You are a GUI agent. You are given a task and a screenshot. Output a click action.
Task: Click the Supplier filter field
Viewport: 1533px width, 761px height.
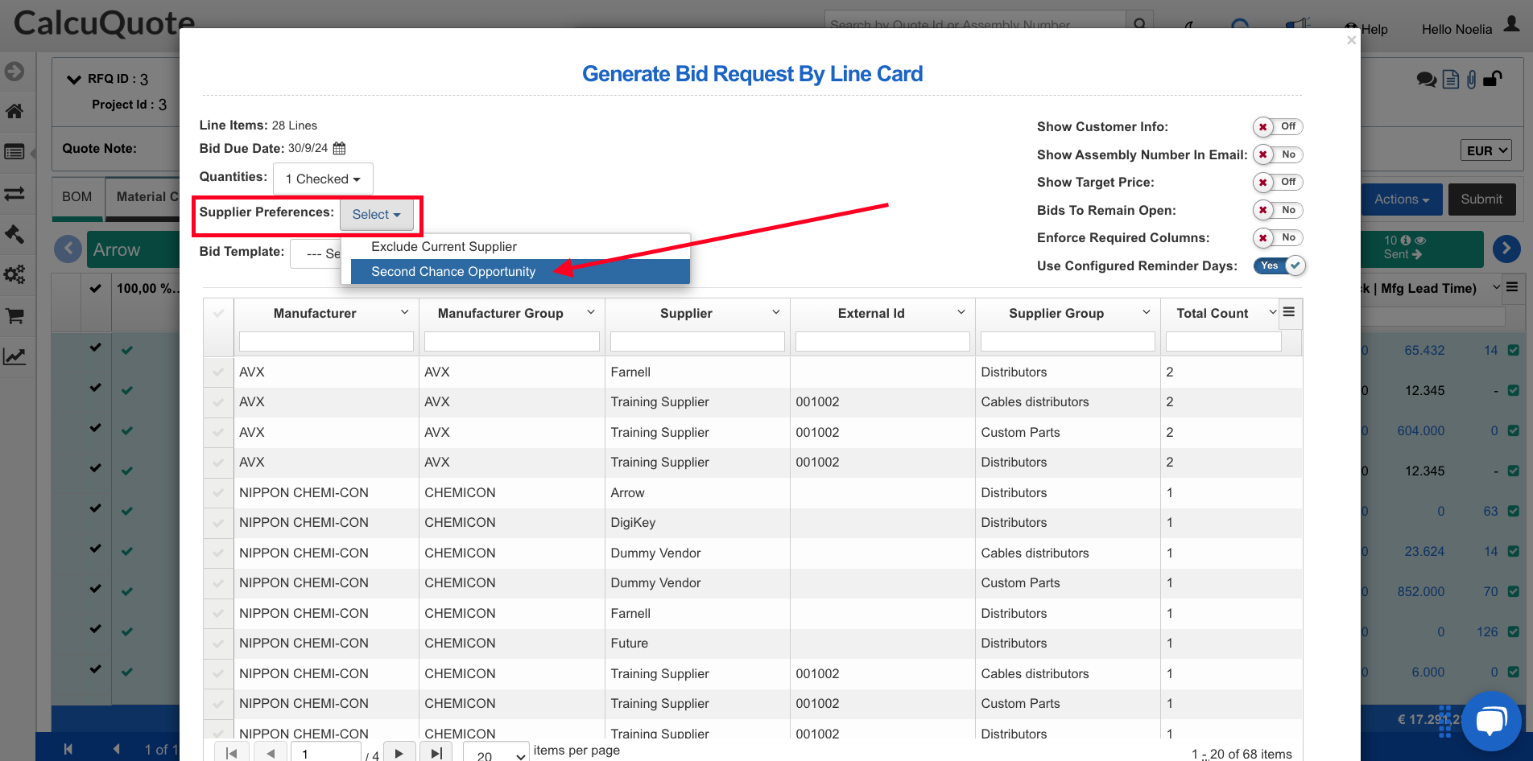(697, 342)
